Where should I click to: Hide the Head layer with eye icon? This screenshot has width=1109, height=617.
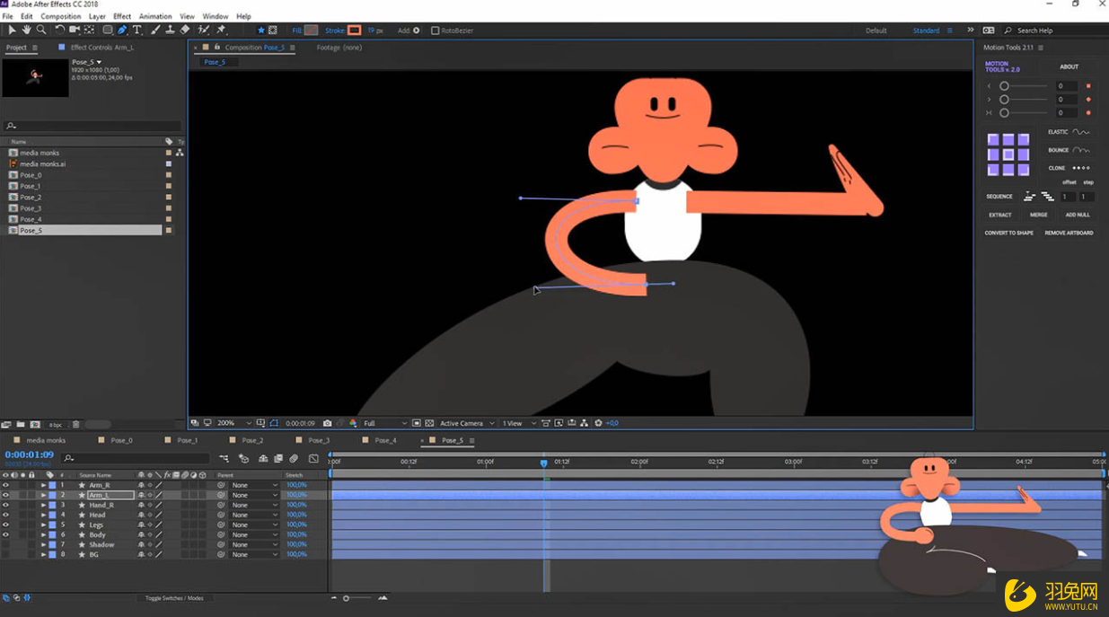5,515
